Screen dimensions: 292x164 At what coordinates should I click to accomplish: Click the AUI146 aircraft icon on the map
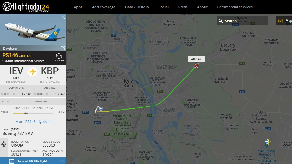(196, 66)
